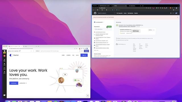Open a new tab in Starter browser window

pos(39,46)
